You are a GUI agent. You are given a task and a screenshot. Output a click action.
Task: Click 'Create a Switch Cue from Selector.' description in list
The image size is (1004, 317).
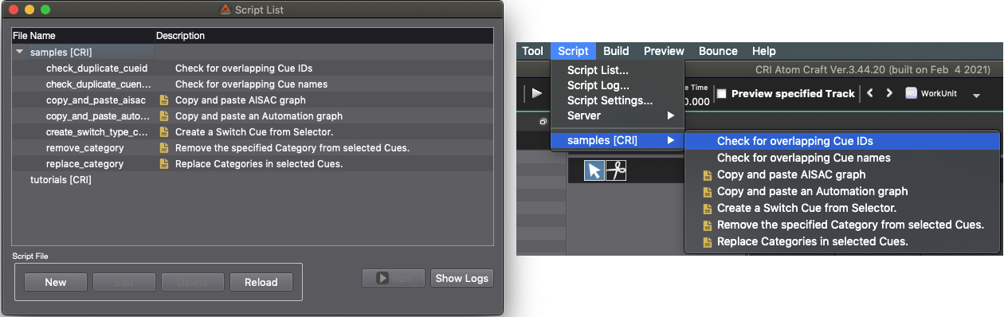coord(254,132)
